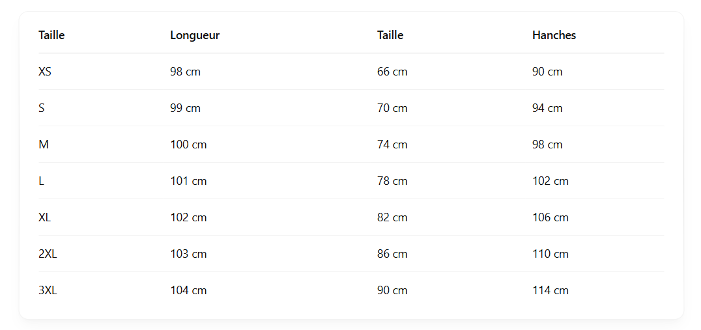The height and width of the screenshot is (330, 701).
Task: Select the 101 cm length value
Action: click(188, 181)
